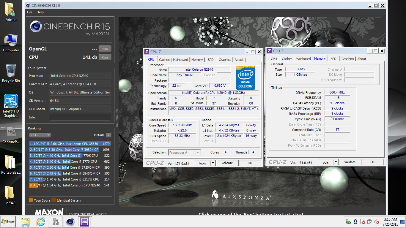406x228 pixels.
Task: Open the Cinebench File menu
Action: [30, 12]
